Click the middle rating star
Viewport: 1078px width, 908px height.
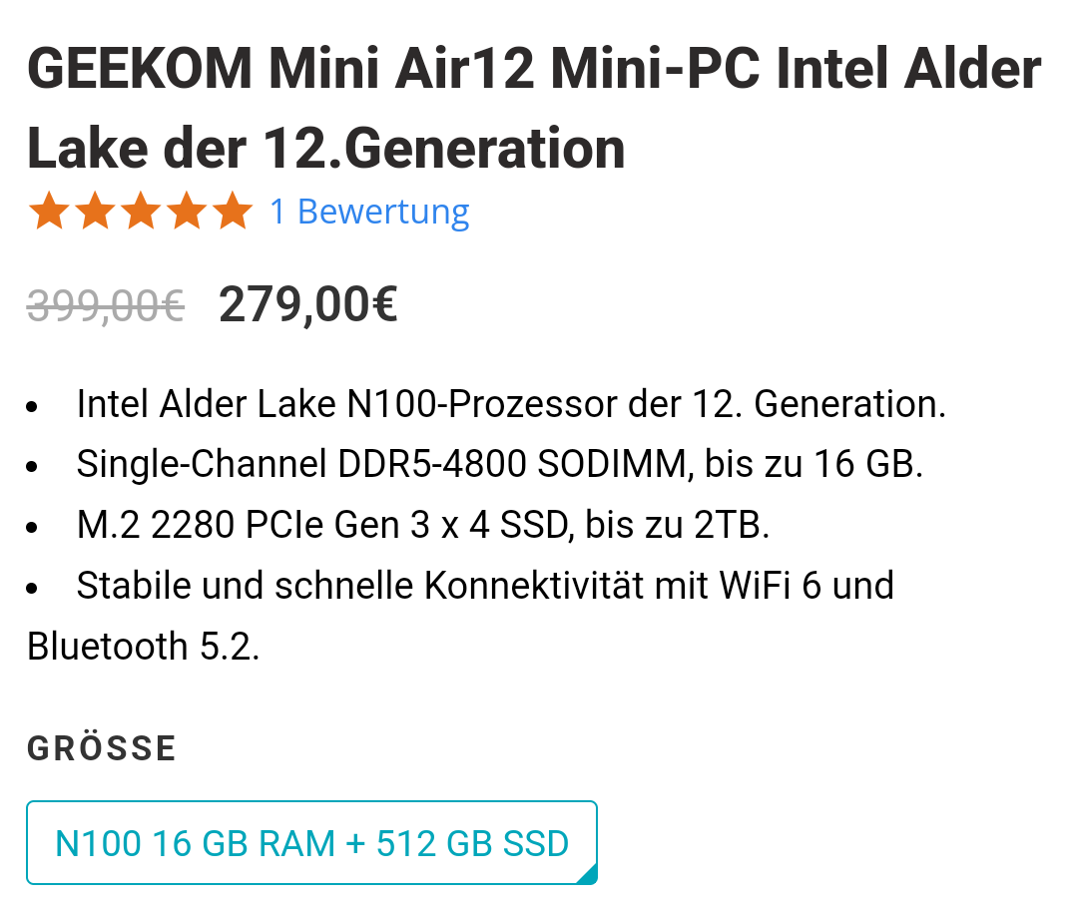pyautogui.click(x=143, y=211)
